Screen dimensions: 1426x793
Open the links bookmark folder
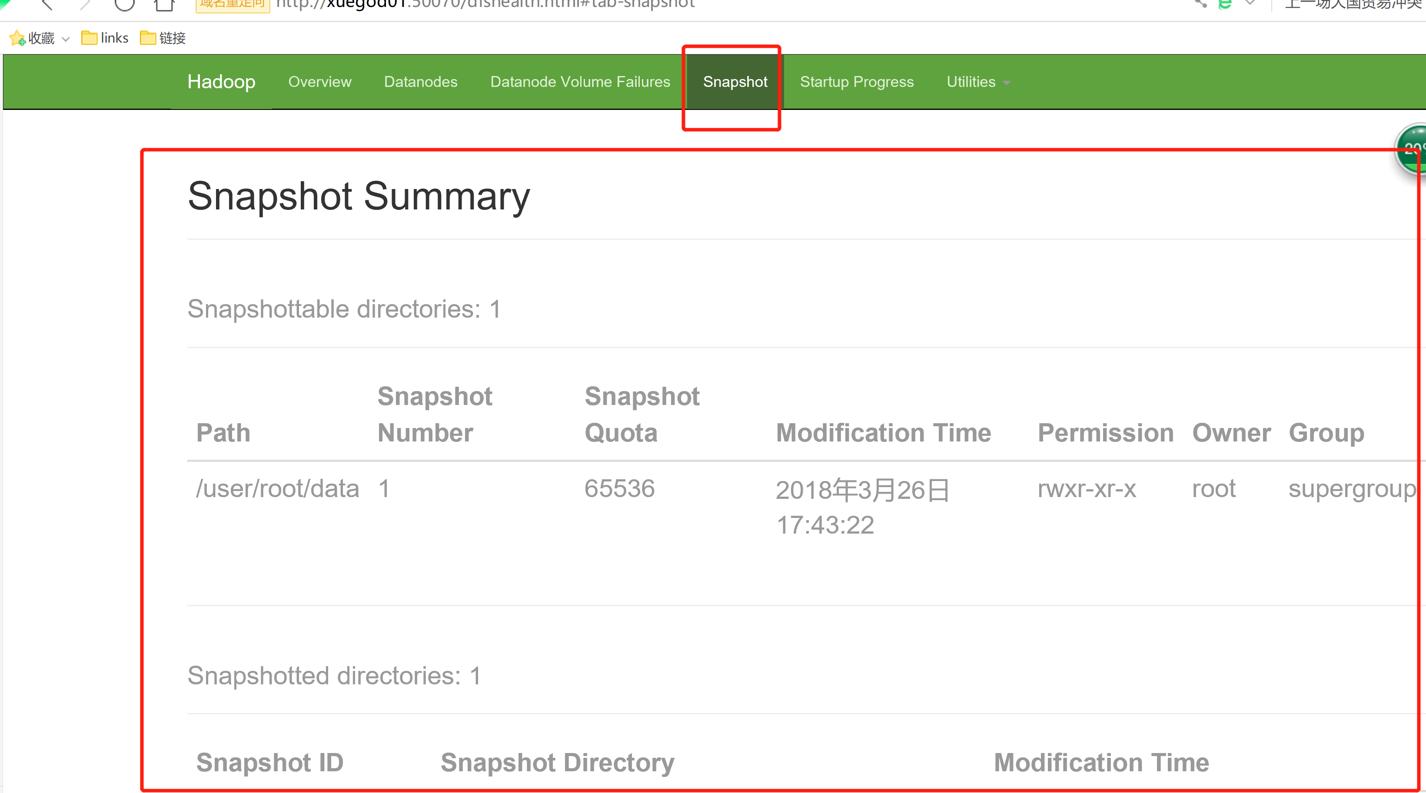pos(105,38)
